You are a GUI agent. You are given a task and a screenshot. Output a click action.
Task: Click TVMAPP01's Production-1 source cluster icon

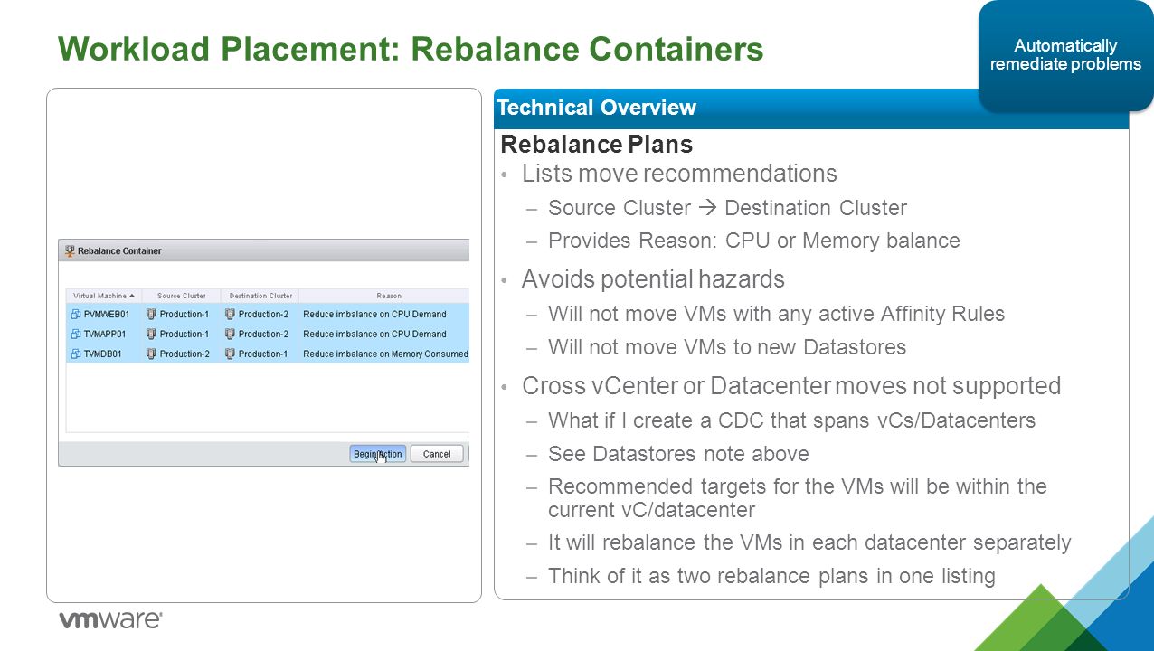151,335
